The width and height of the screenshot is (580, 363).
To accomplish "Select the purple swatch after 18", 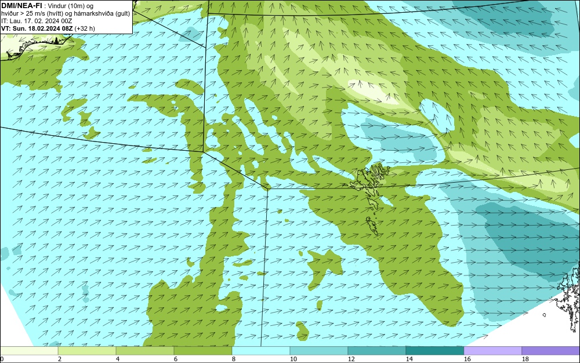I will click(x=551, y=350).
